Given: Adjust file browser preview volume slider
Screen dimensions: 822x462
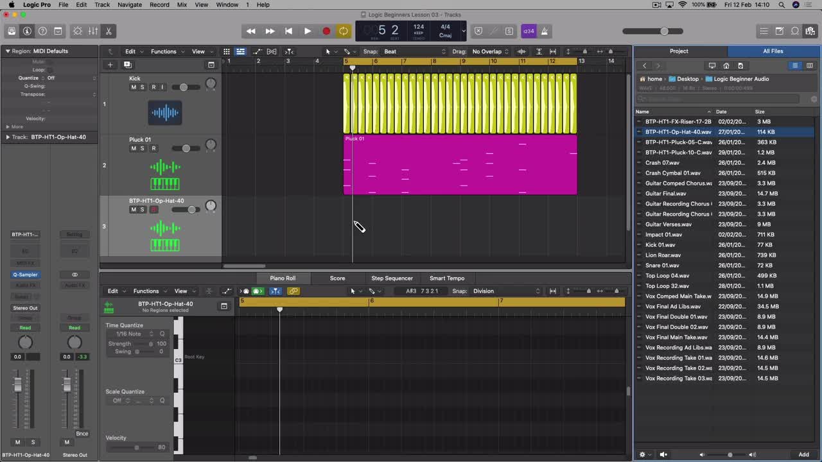Looking at the screenshot, I should pyautogui.click(x=730, y=455).
